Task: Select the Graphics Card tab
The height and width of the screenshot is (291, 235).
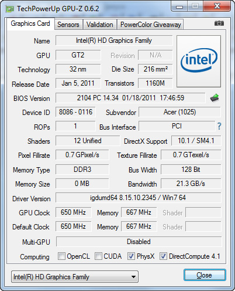Action: point(30,23)
